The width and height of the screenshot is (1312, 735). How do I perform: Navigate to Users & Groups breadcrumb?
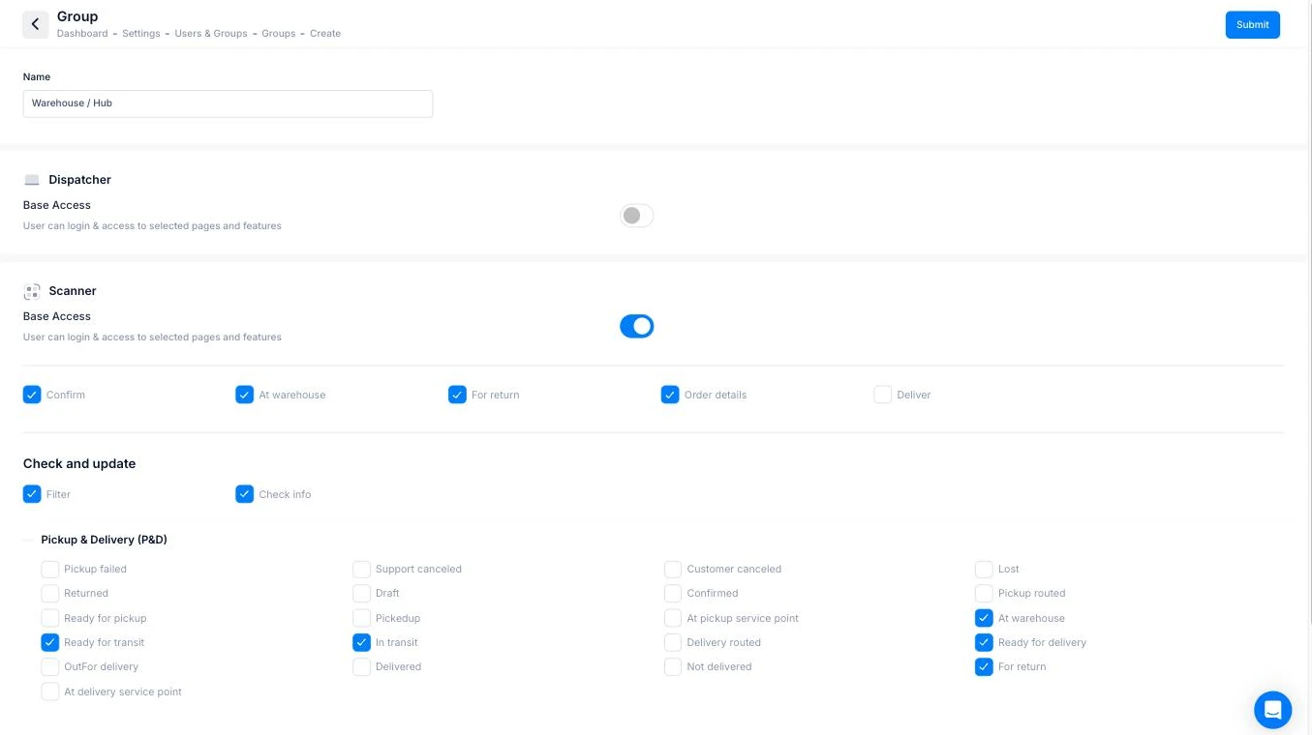tap(211, 33)
